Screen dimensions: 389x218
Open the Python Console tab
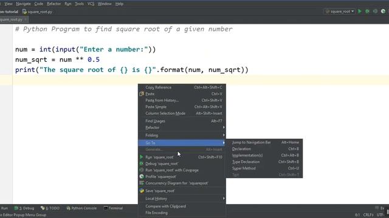[81, 208]
